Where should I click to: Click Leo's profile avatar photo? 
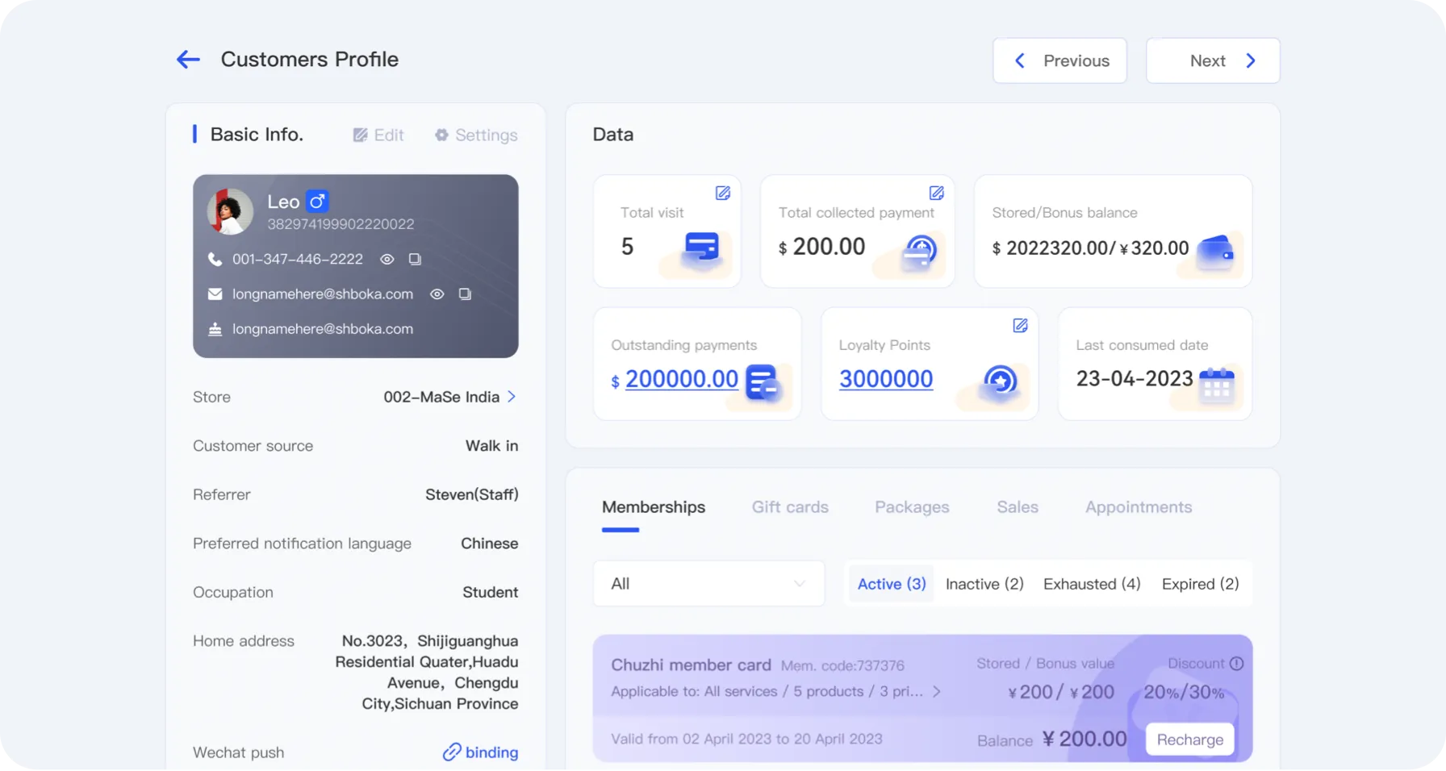pyautogui.click(x=229, y=211)
